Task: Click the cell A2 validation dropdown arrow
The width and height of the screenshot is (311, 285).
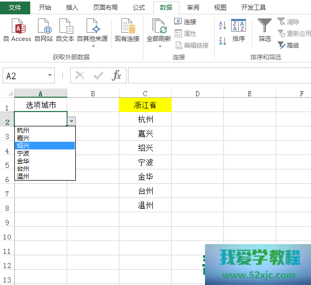Action: 72,121
